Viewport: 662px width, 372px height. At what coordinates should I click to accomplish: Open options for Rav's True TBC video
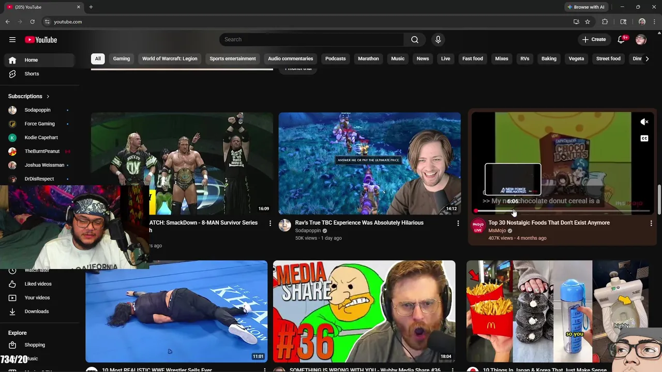[x=458, y=223]
